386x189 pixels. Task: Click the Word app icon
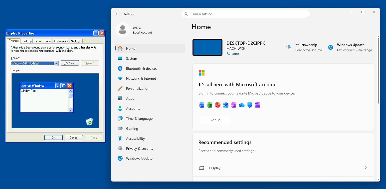201,105
